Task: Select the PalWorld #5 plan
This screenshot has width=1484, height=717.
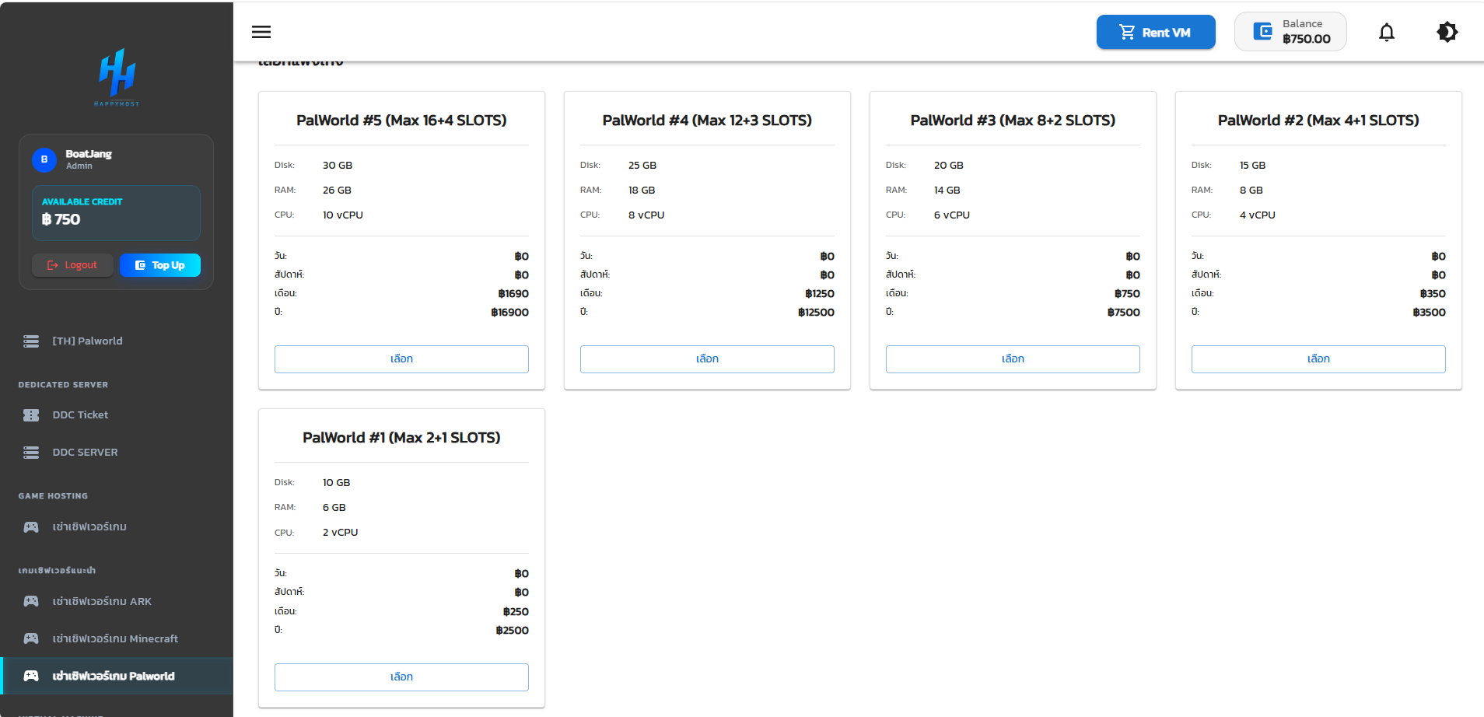Action: click(401, 359)
